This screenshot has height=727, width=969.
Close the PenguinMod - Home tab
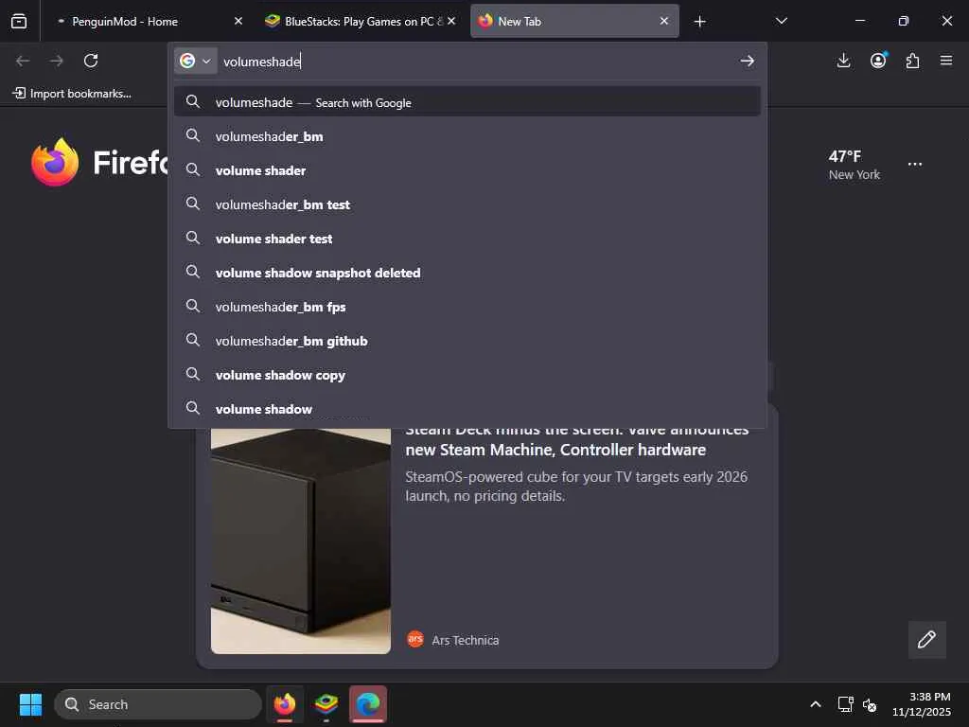238,21
